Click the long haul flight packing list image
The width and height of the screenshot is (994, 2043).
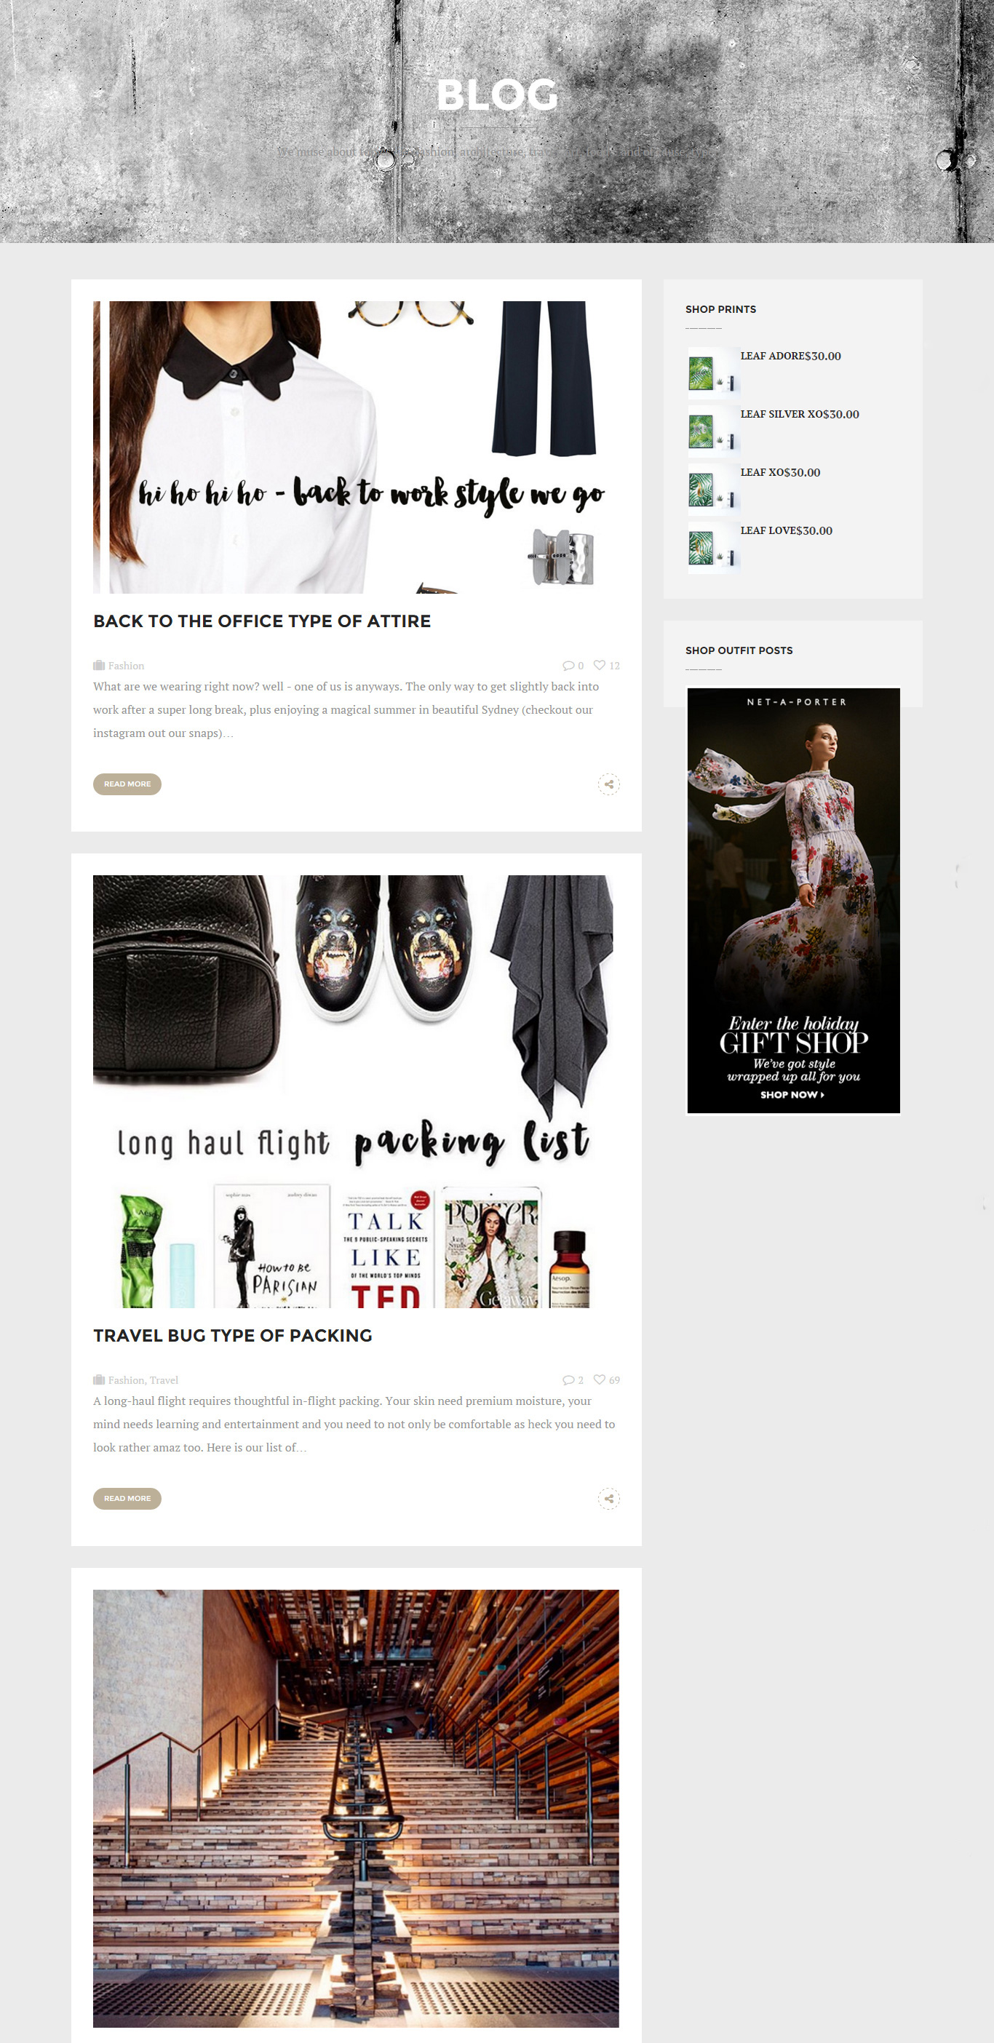(355, 1091)
